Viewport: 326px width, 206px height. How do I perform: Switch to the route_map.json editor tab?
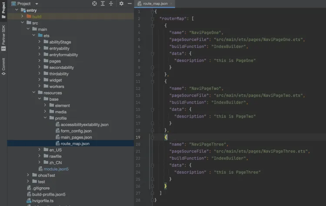(x=155, y=3)
